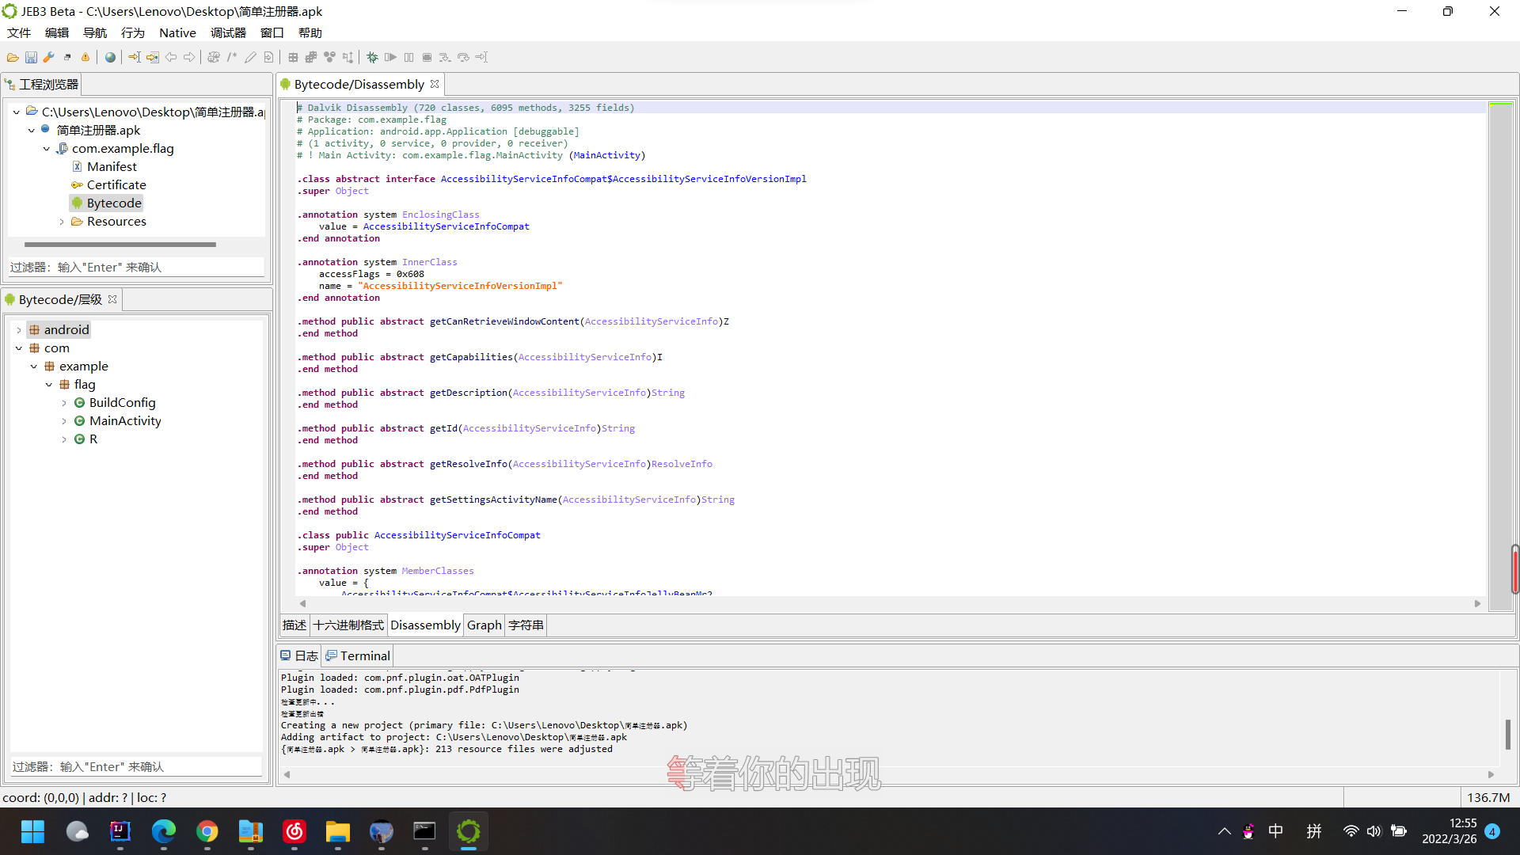1520x855 pixels.
Task: Click the warning notifications toolbar icon
Action: point(85,57)
